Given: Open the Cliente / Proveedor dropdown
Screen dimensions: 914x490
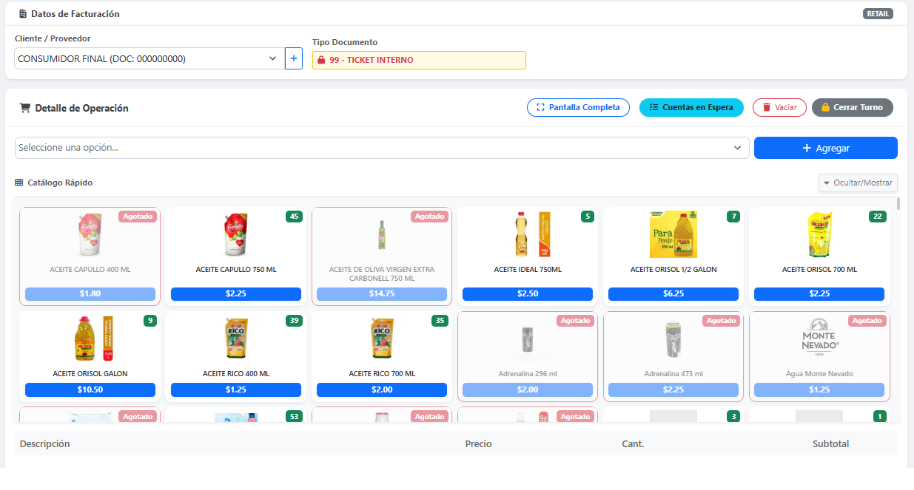Looking at the screenshot, I should pos(148,58).
